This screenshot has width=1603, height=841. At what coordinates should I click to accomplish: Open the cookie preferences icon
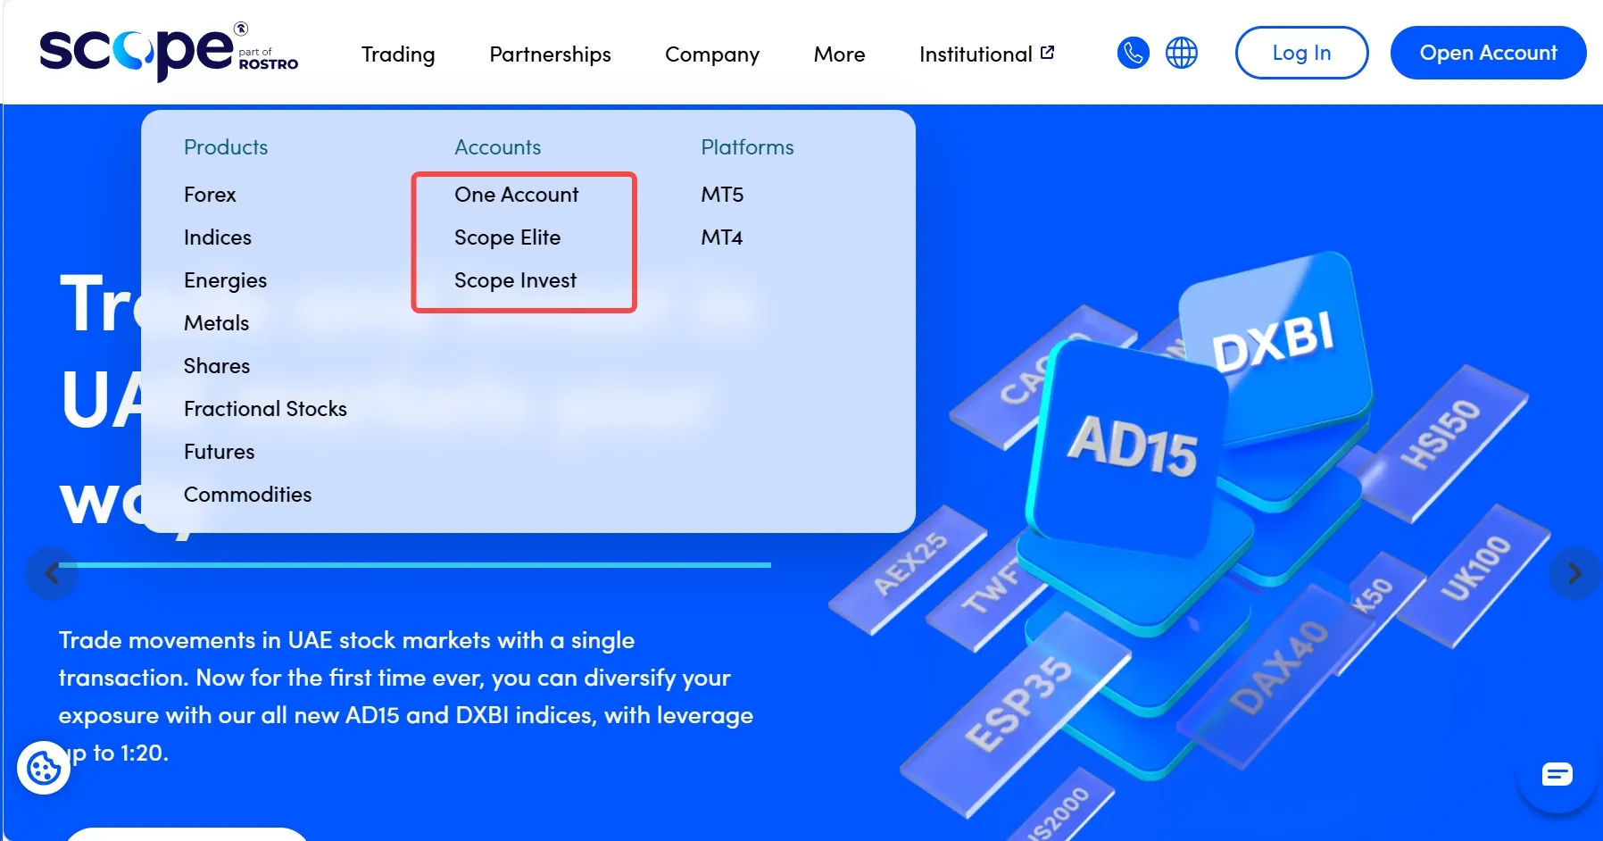point(44,768)
